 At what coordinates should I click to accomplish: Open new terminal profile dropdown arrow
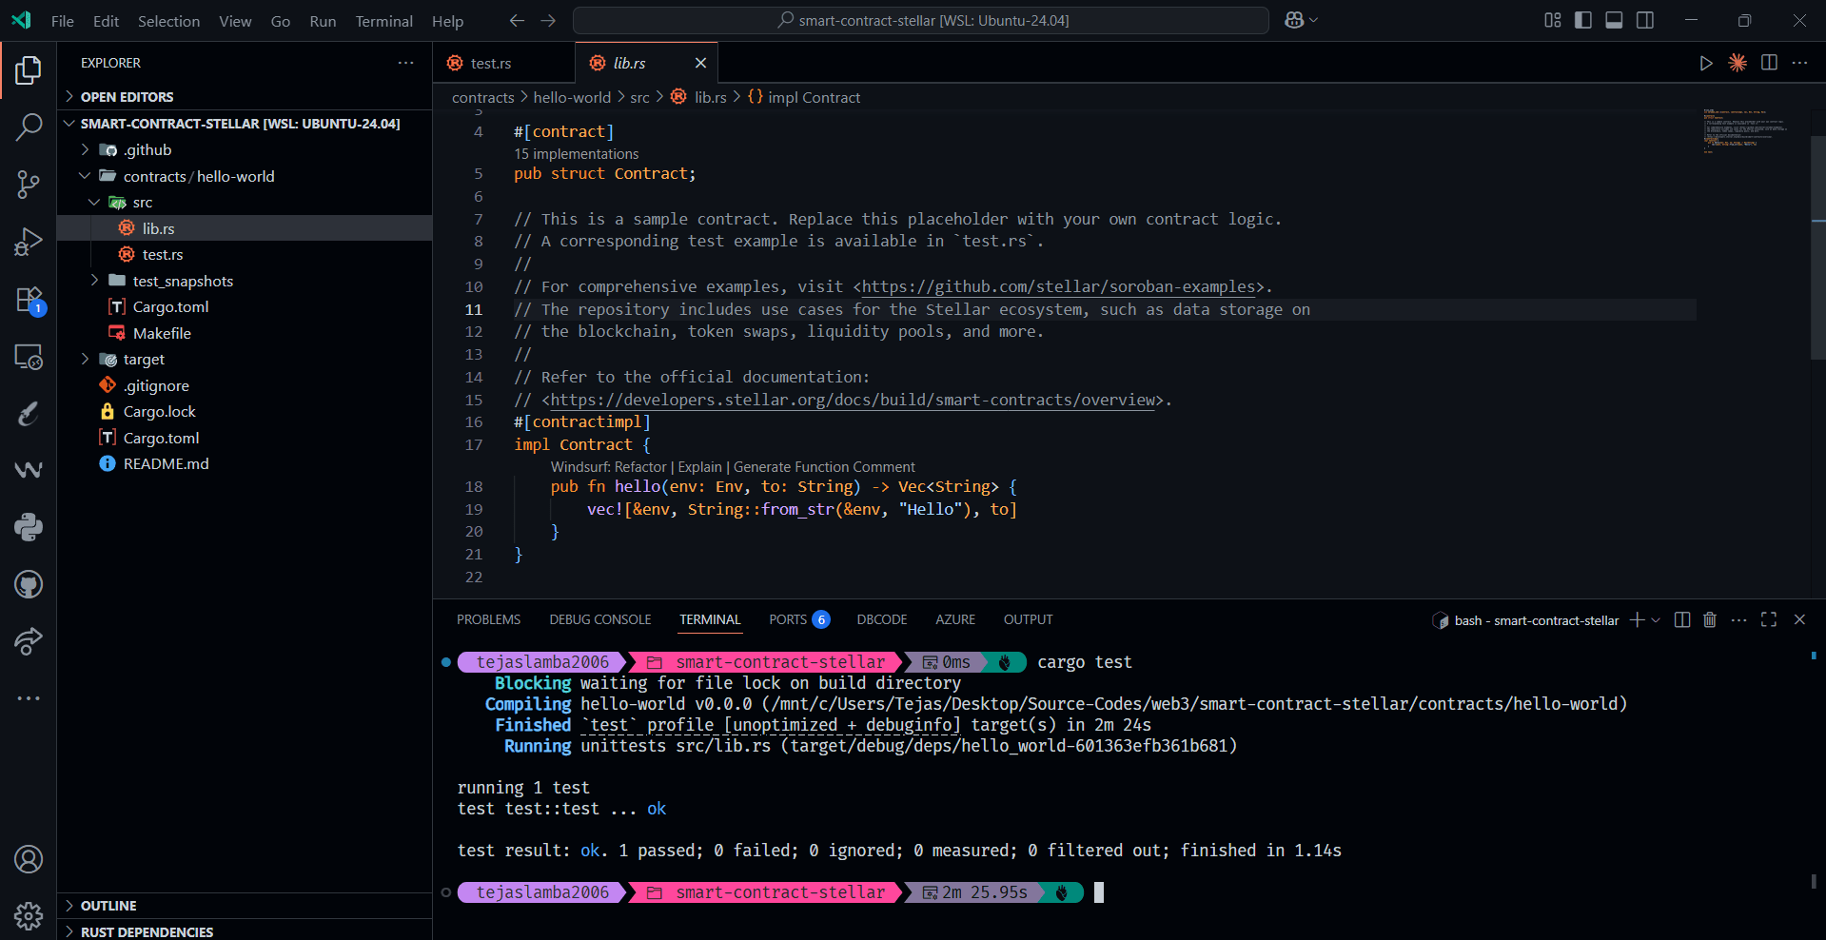[1656, 620]
